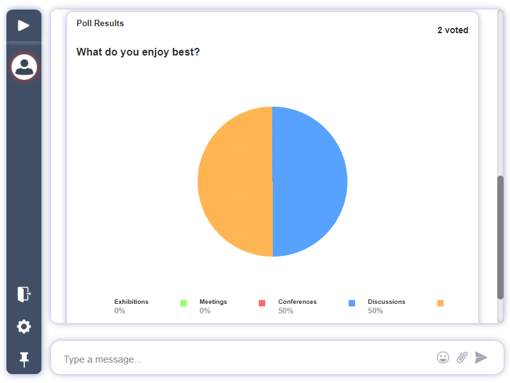510x383 pixels.
Task: Open the emoji picker in the message bar
Action: point(442,357)
